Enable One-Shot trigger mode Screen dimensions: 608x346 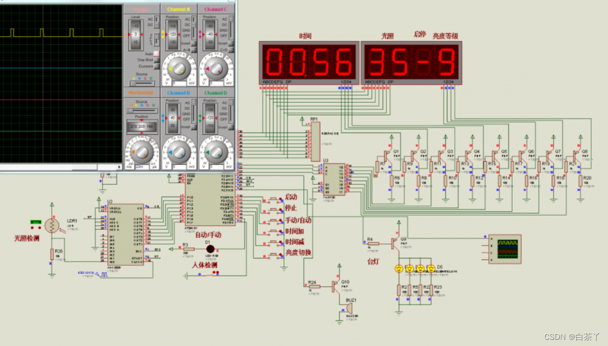point(157,60)
